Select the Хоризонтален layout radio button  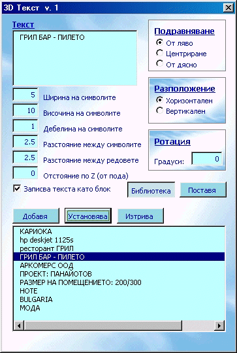(159, 100)
